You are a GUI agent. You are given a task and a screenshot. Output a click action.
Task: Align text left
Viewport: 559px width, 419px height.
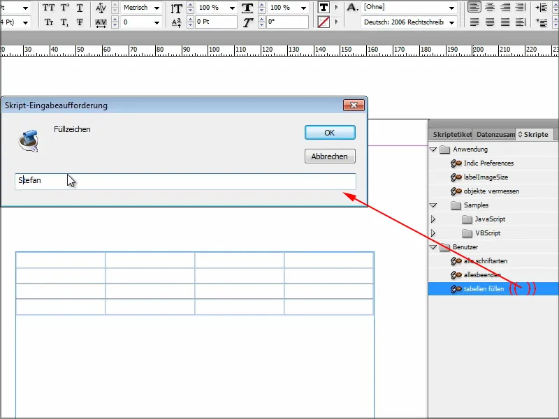(474, 7)
